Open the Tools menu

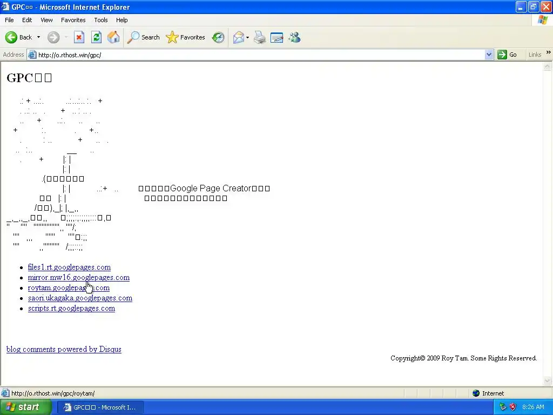click(100, 20)
